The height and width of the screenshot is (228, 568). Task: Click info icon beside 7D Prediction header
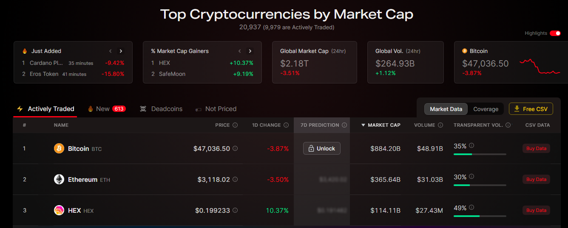pyautogui.click(x=344, y=125)
